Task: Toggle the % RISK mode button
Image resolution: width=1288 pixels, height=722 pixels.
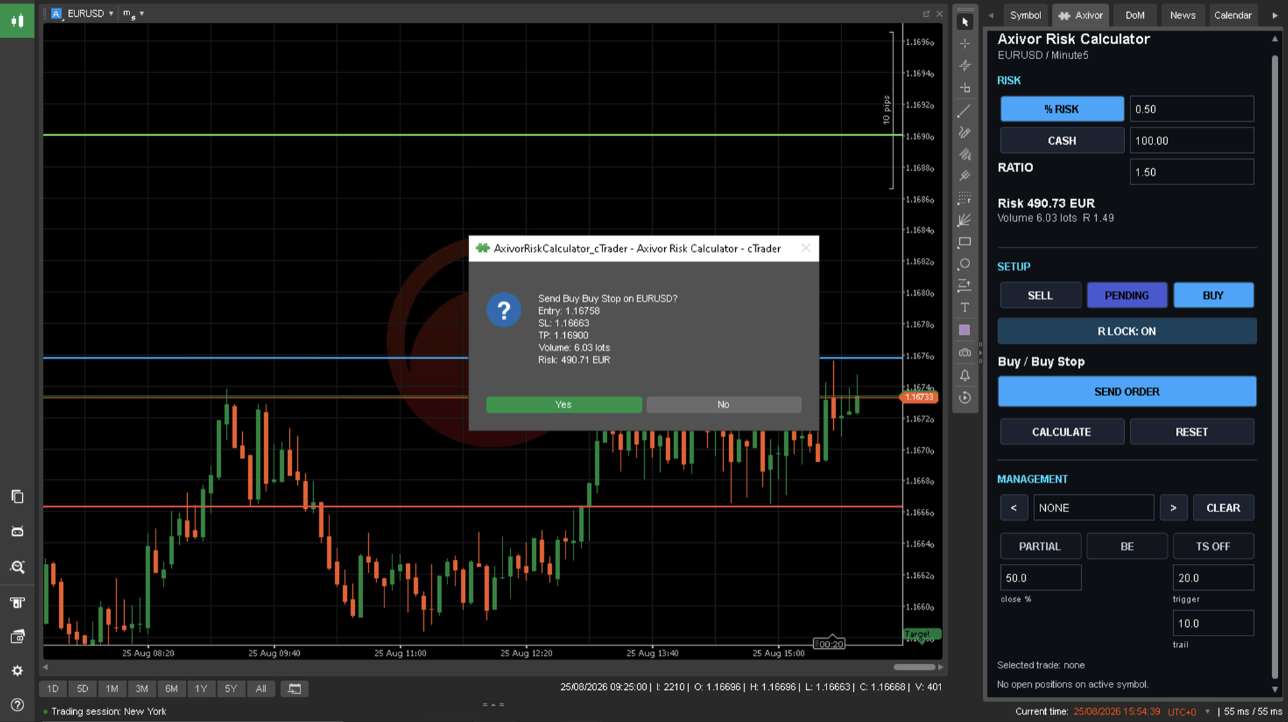Action: coord(1062,109)
